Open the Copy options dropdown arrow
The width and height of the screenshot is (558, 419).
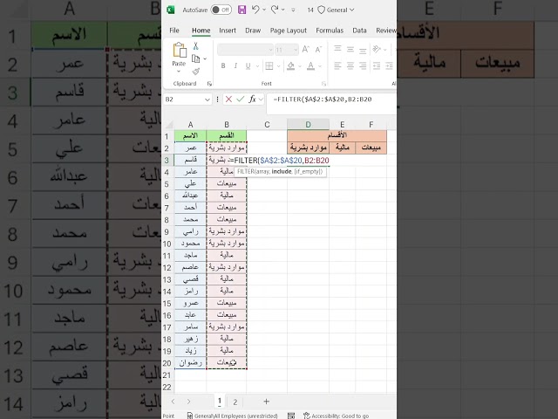coord(206,58)
